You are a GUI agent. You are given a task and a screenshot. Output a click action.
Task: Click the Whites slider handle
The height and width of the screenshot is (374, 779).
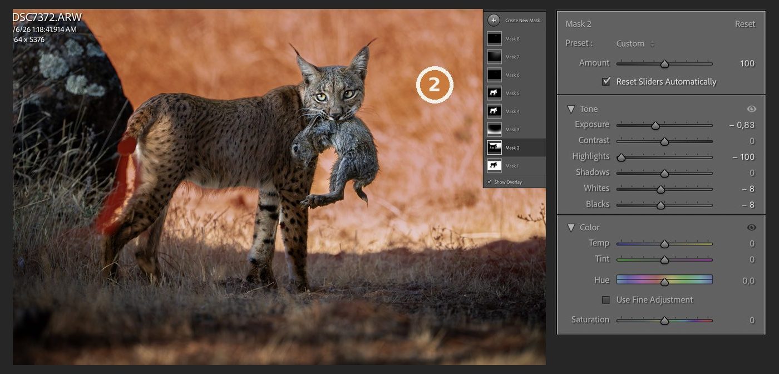click(660, 189)
